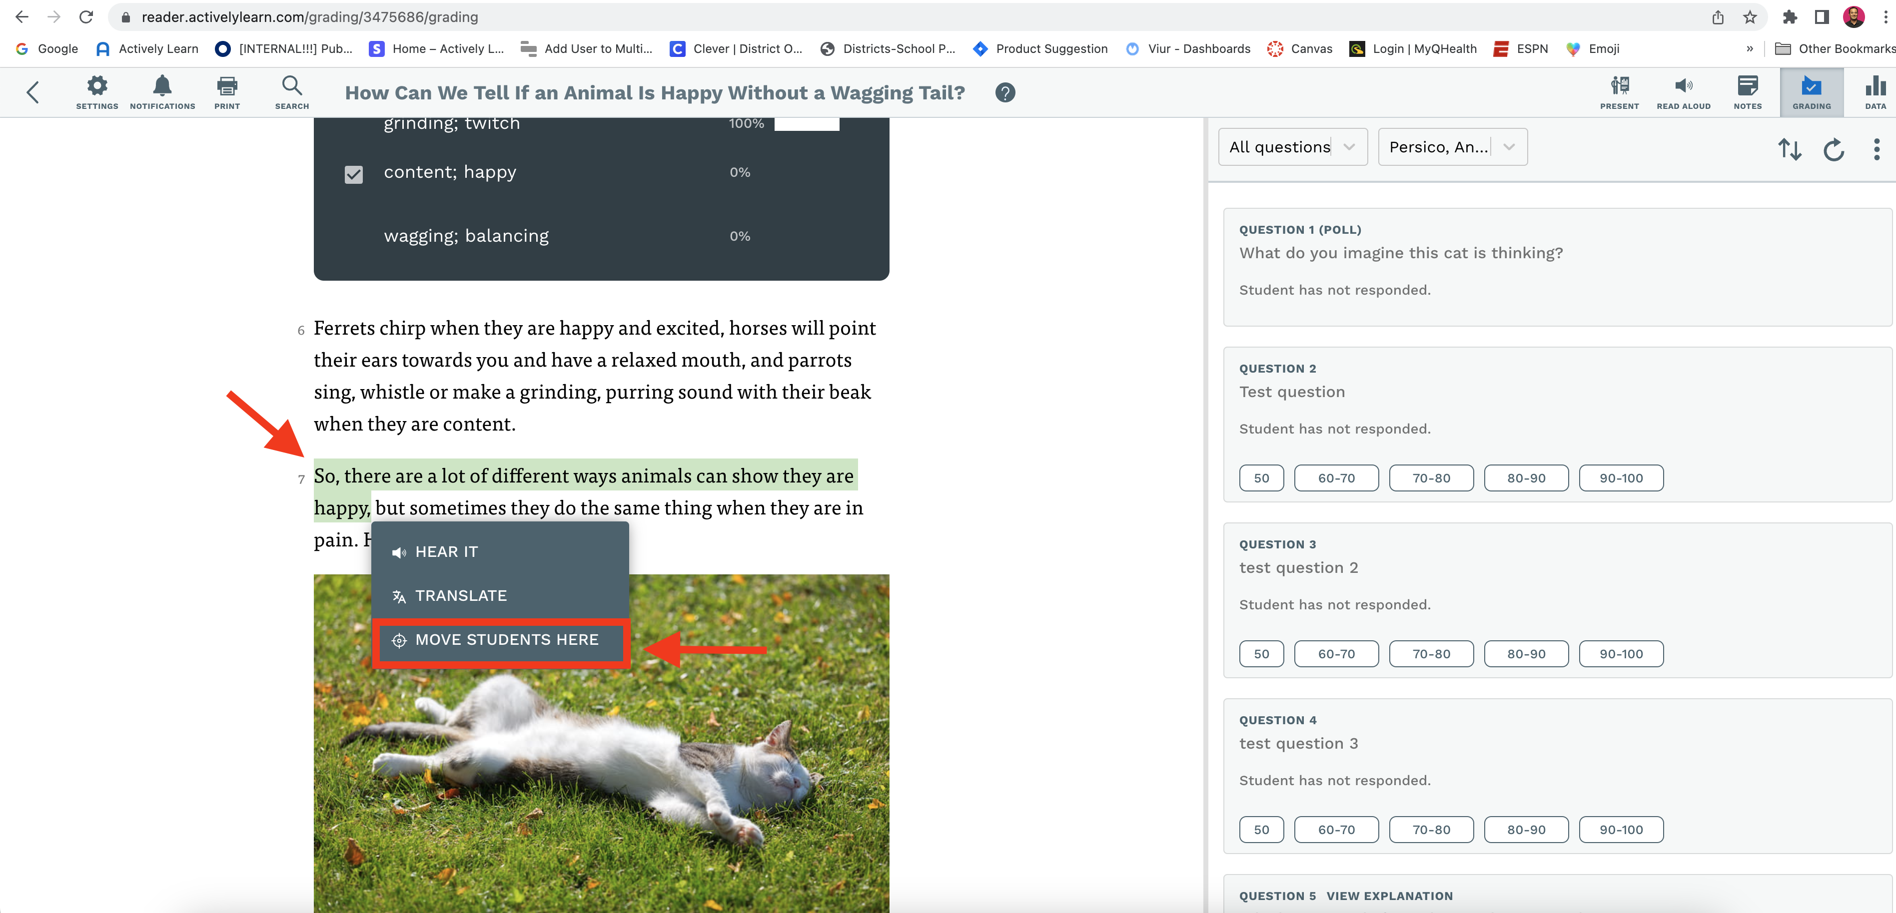Go back with the left chevron arrow
This screenshot has width=1896, height=913.
(32, 93)
